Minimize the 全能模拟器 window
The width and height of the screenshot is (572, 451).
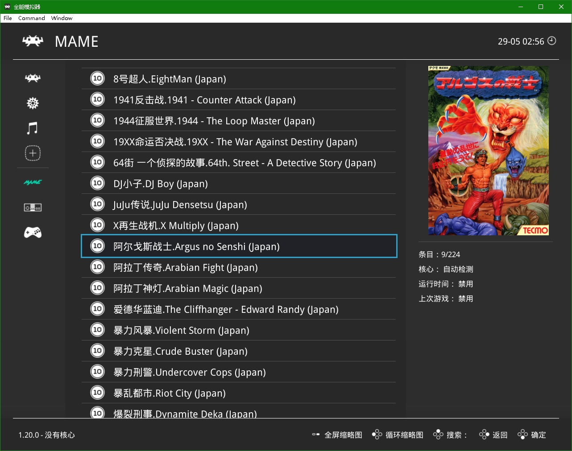521,7
